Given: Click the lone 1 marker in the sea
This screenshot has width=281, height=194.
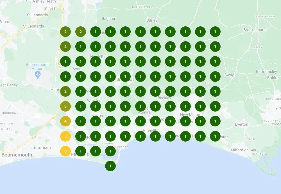Looking at the screenshot, I should coord(110,166).
